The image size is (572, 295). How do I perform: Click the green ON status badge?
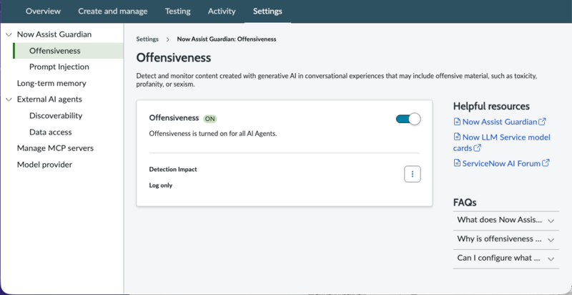click(x=210, y=119)
